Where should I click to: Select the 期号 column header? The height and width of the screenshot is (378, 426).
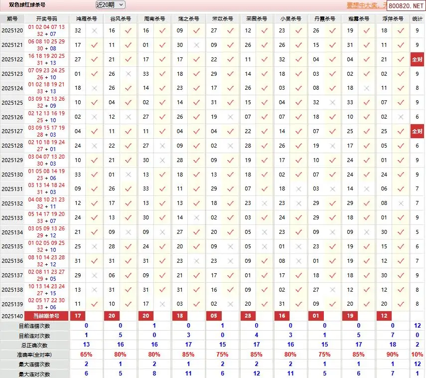click(12, 18)
